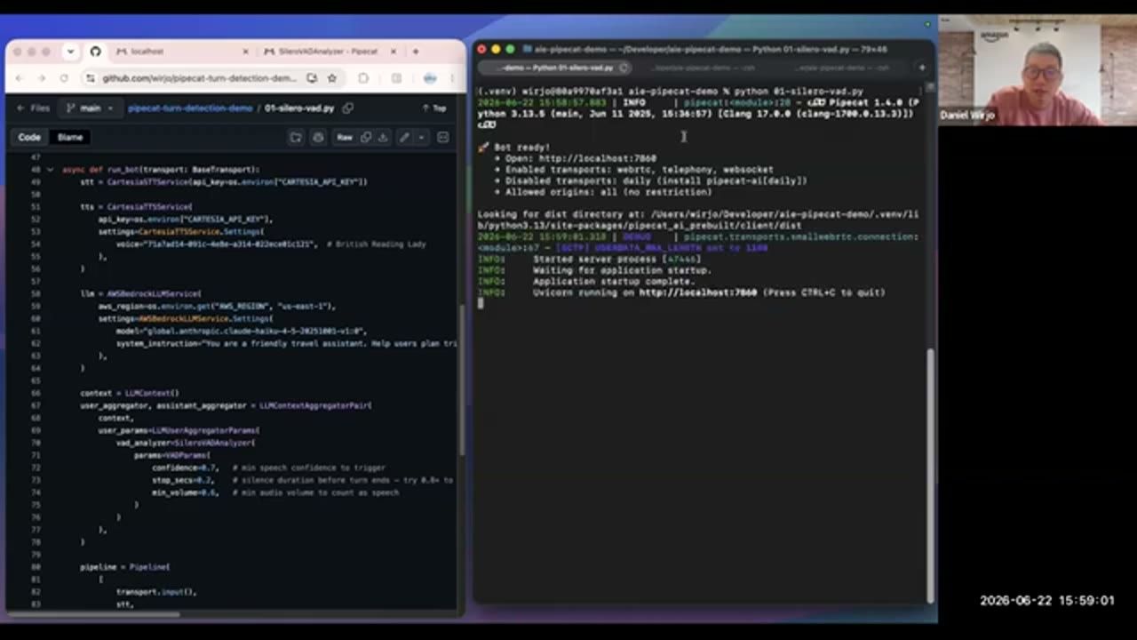
Task: Copy the 01-silero-vad.py file path
Action: 348,108
